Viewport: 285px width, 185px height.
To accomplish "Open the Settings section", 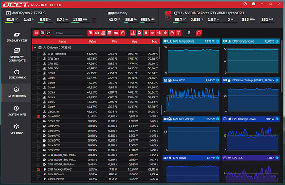I will click(17, 129).
